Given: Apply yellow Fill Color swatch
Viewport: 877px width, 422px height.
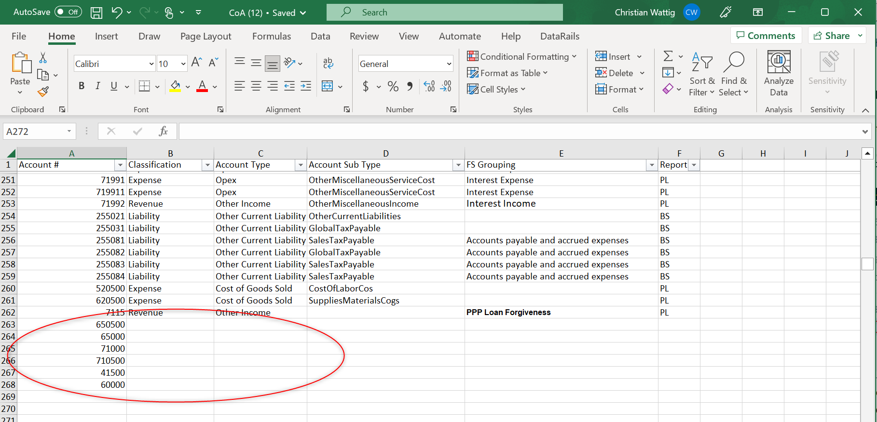Looking at the screenshot, I should tap(175, 86).
